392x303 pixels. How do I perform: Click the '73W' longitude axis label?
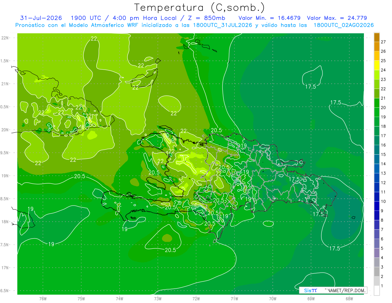(x=158, y=299)
